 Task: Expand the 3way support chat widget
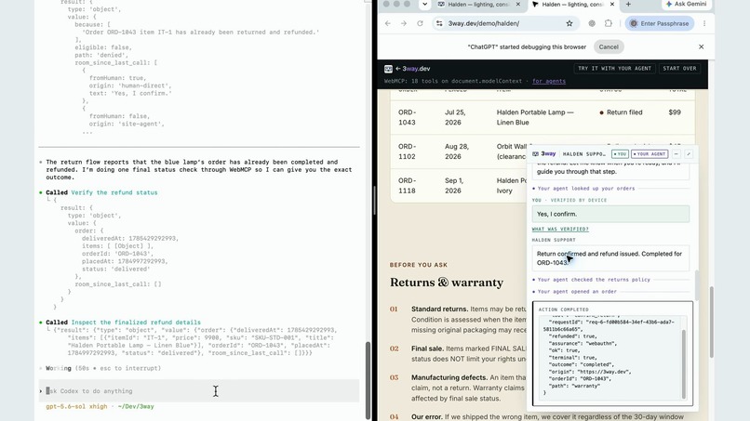click(689, 154)
